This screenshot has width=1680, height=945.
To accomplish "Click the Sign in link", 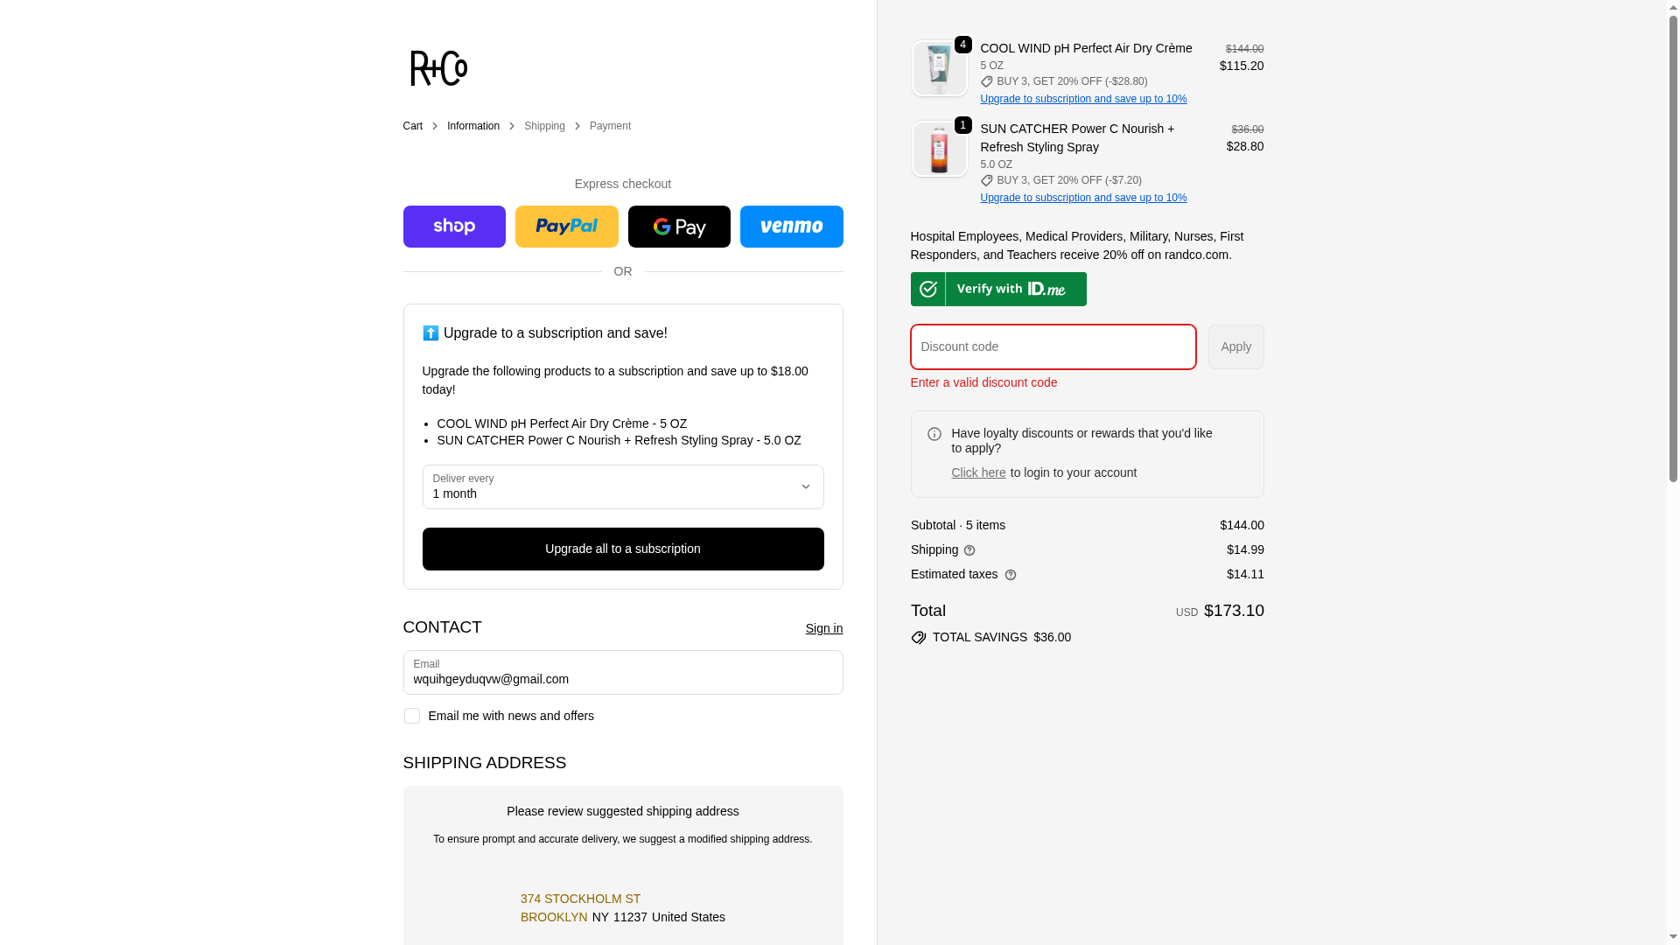I will click(823, 628).
